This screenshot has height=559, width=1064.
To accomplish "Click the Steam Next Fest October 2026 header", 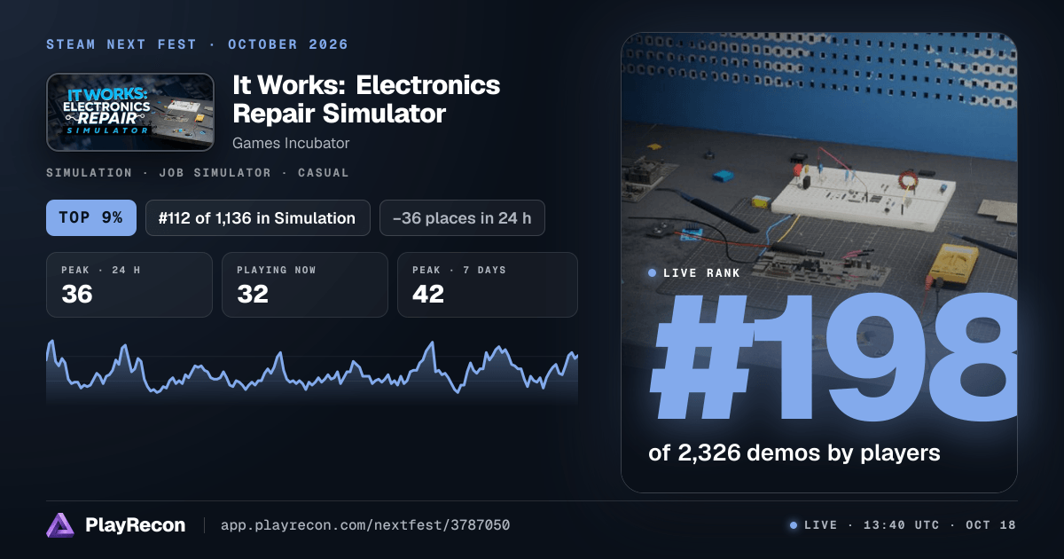I will [197, 44].
